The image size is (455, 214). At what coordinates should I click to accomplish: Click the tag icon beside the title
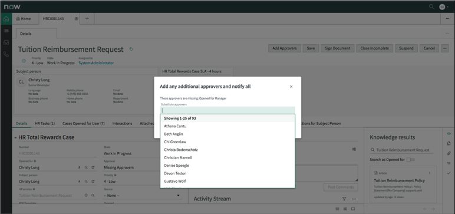tap(131, 50)
